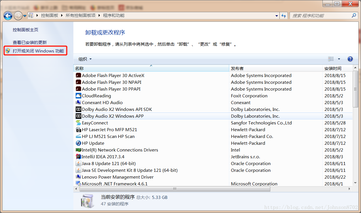Click Adobe Flash Player 30 ActiveX icon
Viewport: 361px width, 213px height.
78,75
